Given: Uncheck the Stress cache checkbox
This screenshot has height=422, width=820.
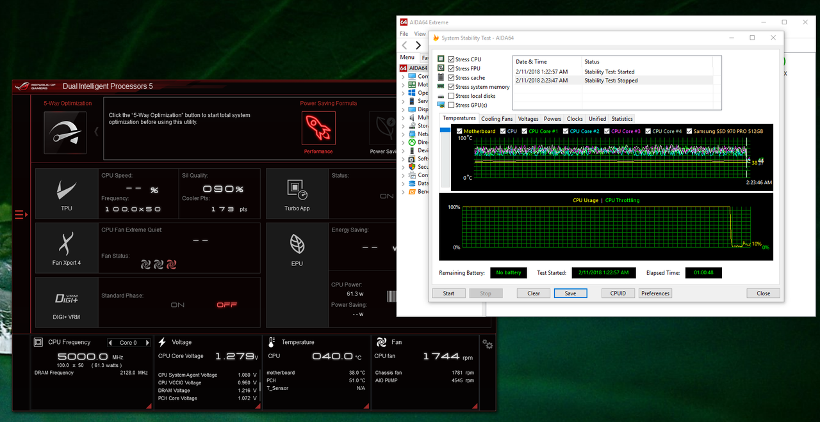Looking at the screenshot, I should pyautogui.click(x=452, y=77).
